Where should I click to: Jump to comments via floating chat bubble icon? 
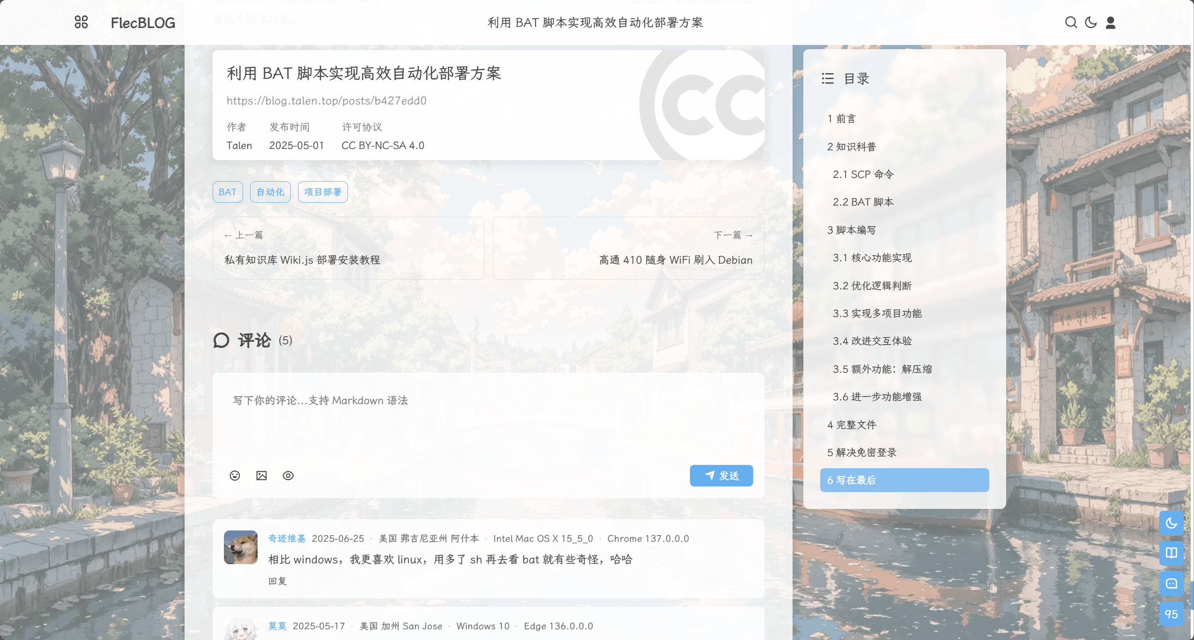click(1172, 583)
